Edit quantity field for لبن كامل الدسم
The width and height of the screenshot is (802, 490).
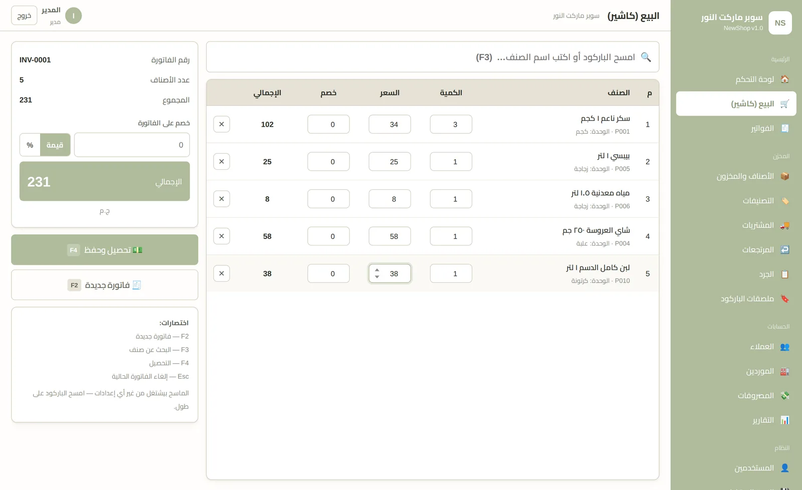coord(451,274)
